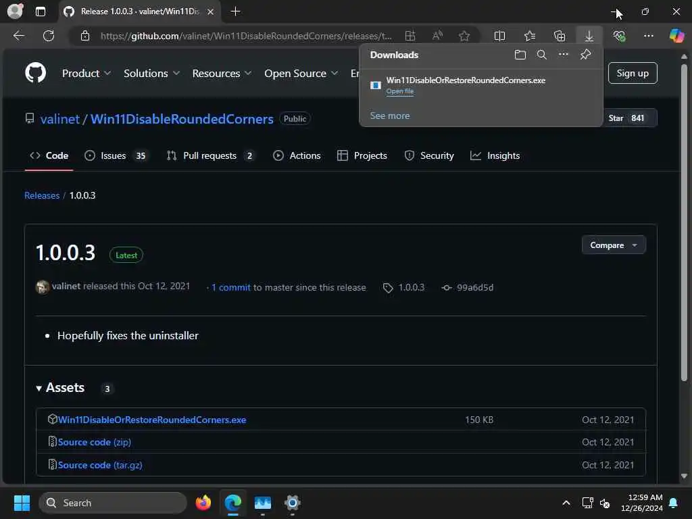Open the Windows Start menu

click(x=22, y=503)
